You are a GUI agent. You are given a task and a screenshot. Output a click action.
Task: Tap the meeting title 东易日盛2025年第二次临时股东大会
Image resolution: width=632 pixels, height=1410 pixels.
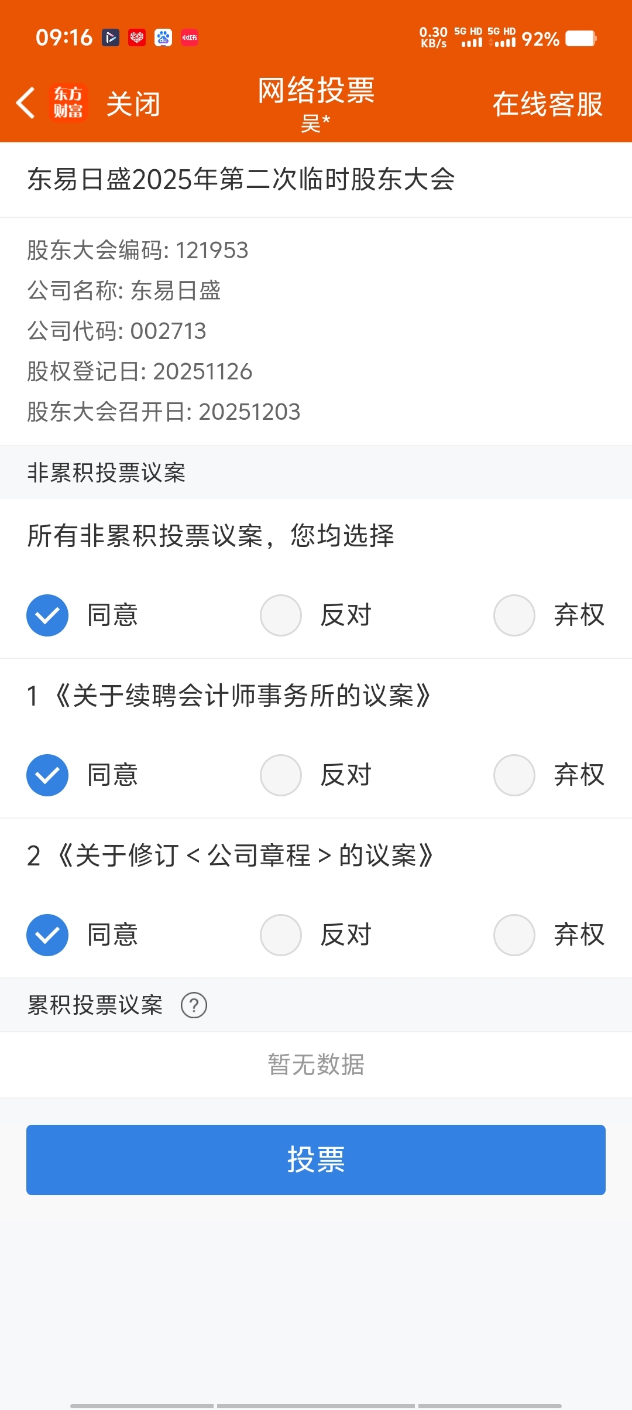pyautogui.click(x=241, y=179)
